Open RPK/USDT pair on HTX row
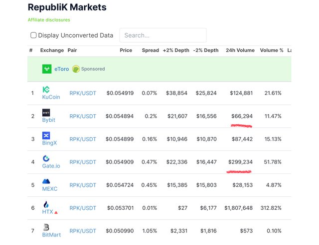319x245 pixels. 83,208
